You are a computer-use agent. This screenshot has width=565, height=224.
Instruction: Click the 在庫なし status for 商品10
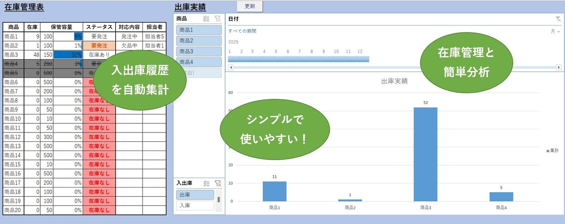click(99, 119)
